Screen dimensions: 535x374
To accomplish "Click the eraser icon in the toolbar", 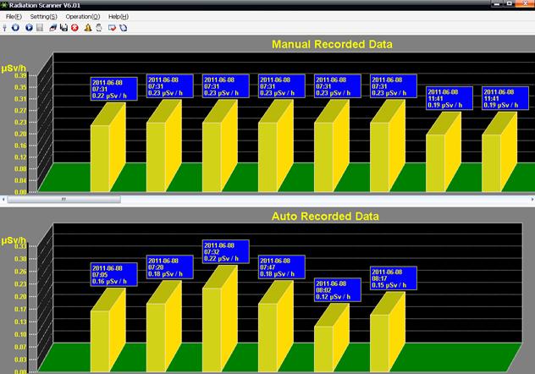I will [x=52, y=27].
